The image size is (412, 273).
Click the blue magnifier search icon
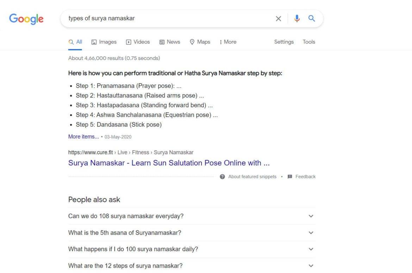tap(312, 18)
